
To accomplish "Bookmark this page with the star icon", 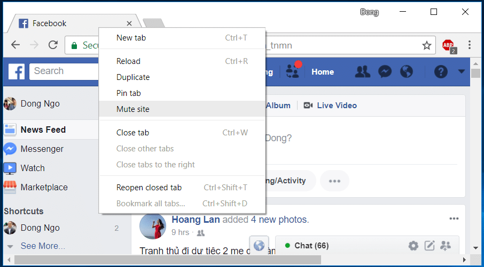I will coord(426,45).
